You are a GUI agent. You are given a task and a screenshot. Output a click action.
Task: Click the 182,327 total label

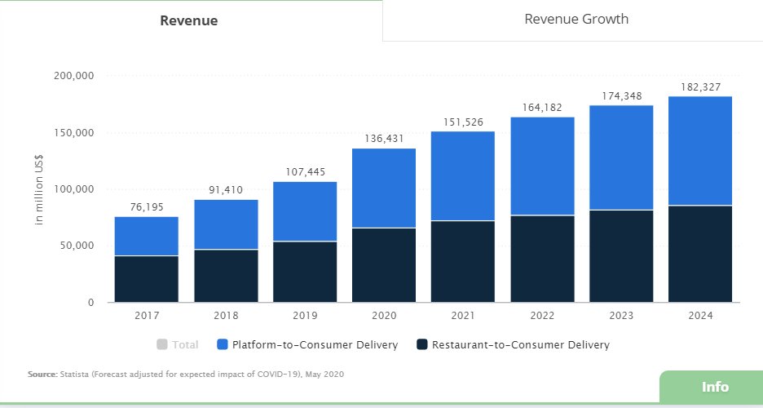(x=700, y=87)
